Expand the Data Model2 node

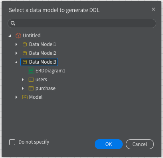click(x=16, y=53)
